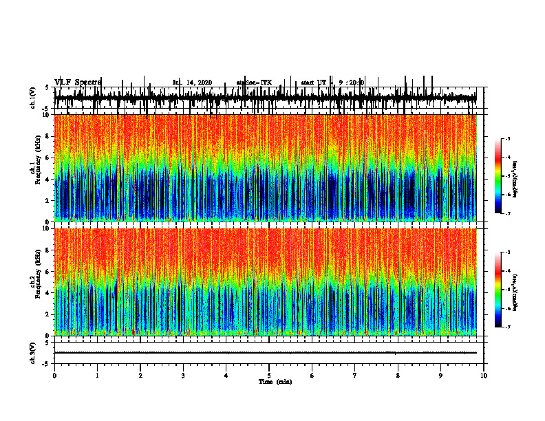Screen dimensions: 545x421
Task: Select the date label "Jul. 14, 2020"
Action: (x=192, y=83)
